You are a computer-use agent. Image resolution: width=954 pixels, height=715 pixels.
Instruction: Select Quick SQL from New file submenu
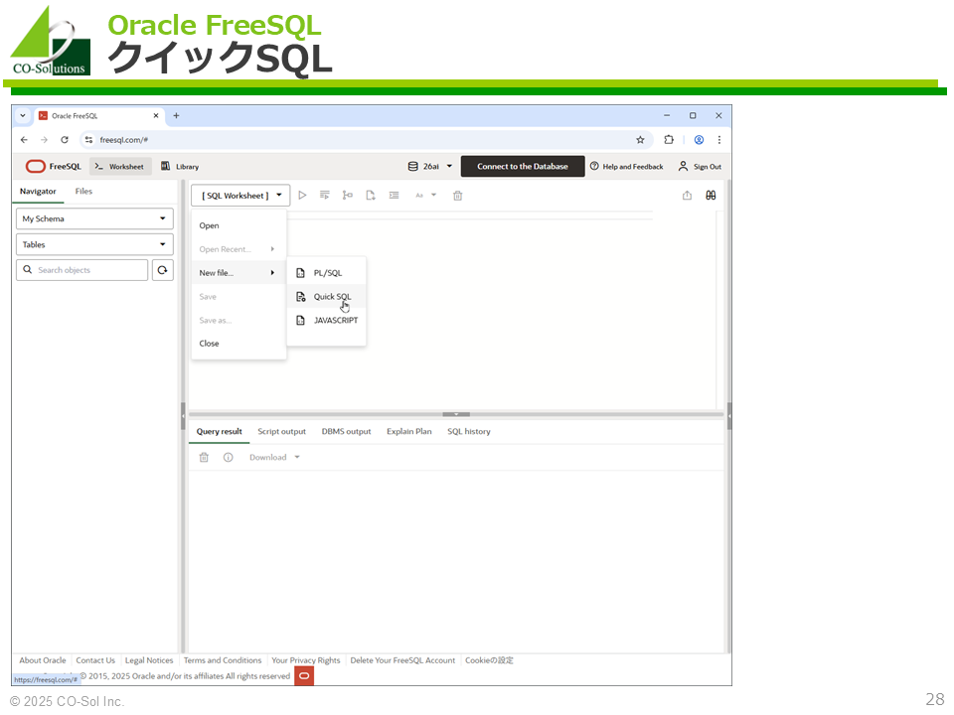pos(332,297)
